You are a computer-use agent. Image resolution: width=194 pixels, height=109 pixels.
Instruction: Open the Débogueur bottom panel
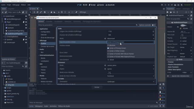[39, 106]
